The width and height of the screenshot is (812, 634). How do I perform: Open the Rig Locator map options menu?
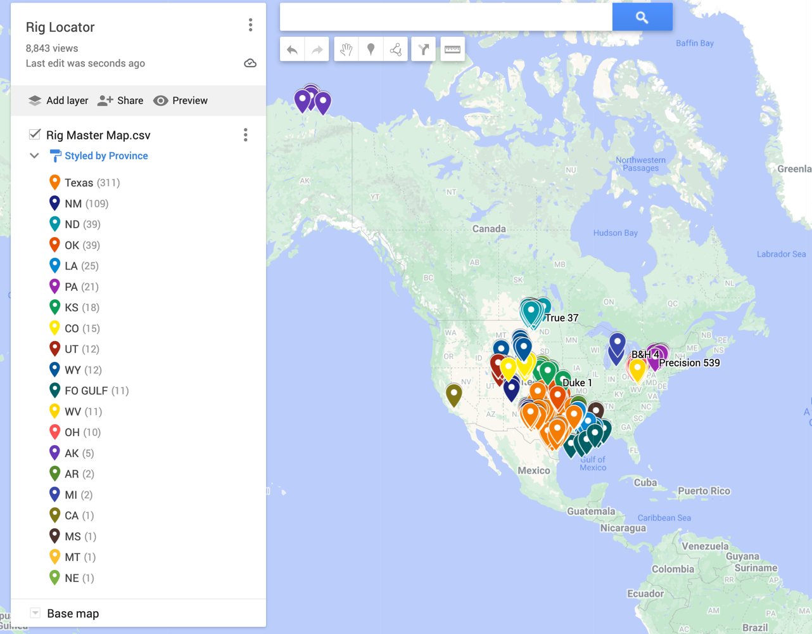(251, 25)
